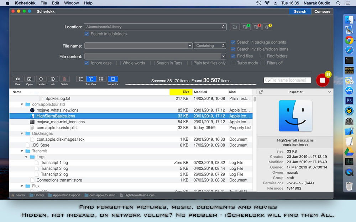
Task: Collapse the com.apple.touristd folder
Action: [22, 104]
